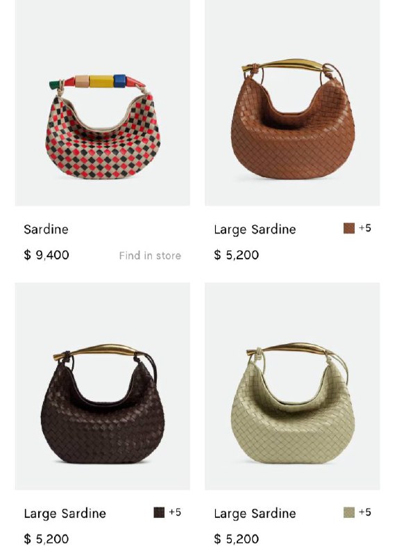The image size is (397, 556).
Task: Open the dark brown Large Sardine bag image
Action: tap(102, 386)
